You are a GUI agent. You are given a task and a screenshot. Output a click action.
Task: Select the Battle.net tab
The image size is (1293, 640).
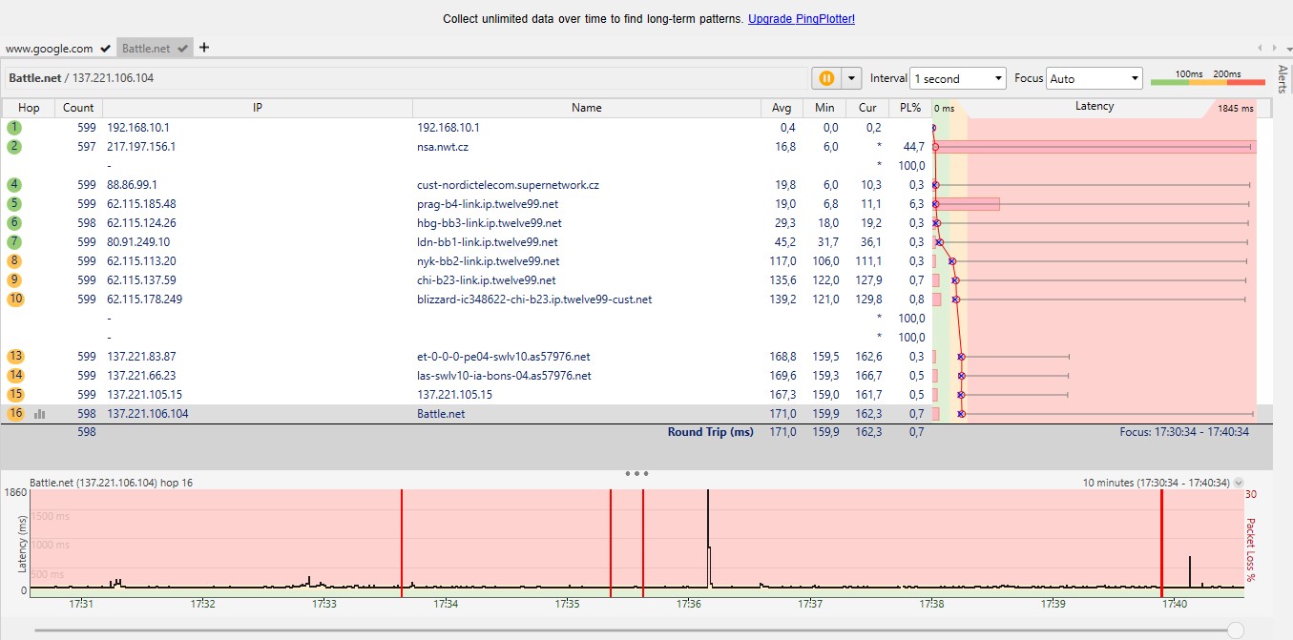(146, 48)
